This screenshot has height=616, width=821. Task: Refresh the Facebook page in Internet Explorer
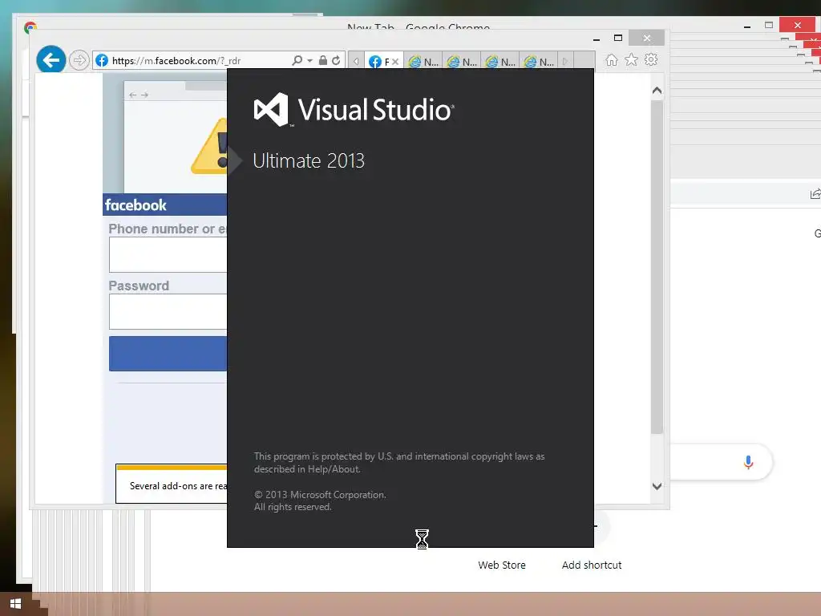(336, 60)
